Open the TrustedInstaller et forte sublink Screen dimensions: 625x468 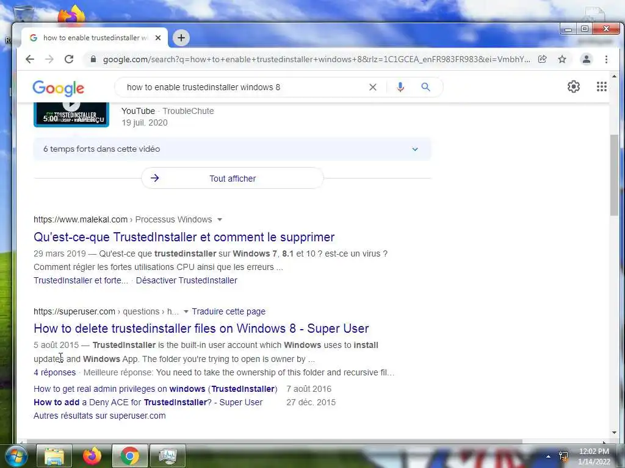[81, 280]
